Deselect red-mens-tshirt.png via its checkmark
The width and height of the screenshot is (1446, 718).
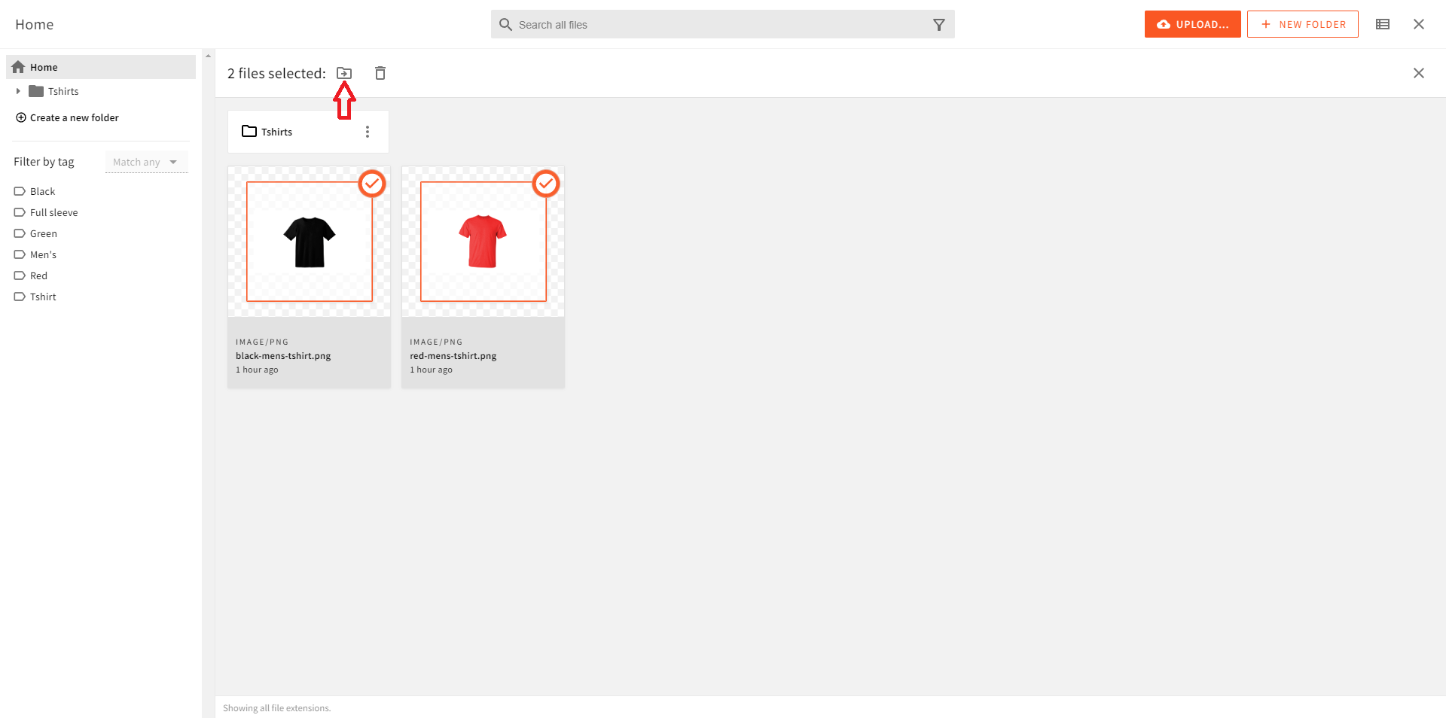coord(545,183)
